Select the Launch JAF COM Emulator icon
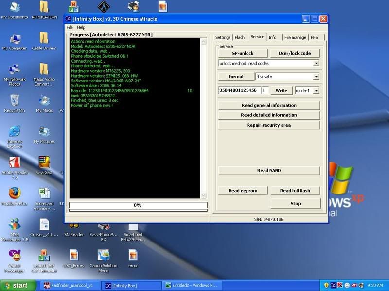The image size is (389, 291). click(44, 261)
